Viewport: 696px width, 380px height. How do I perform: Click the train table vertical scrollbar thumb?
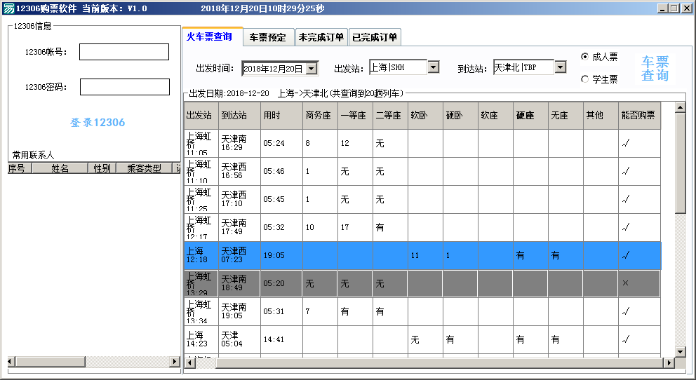(680, 163)
